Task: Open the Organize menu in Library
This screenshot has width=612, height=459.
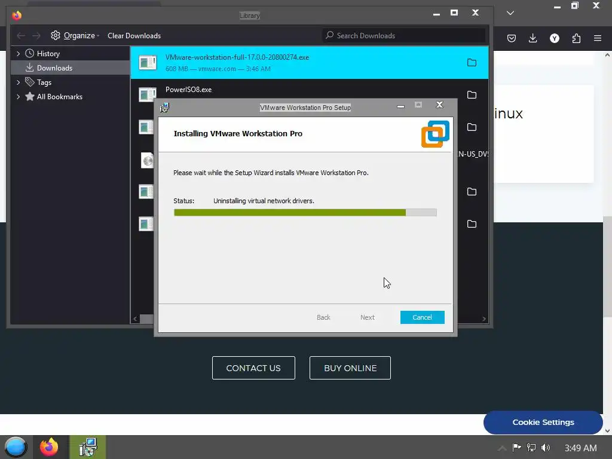Action: coord(75,35)
